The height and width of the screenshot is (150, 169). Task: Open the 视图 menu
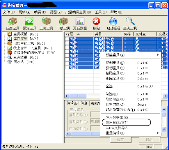tap(55, 12)
